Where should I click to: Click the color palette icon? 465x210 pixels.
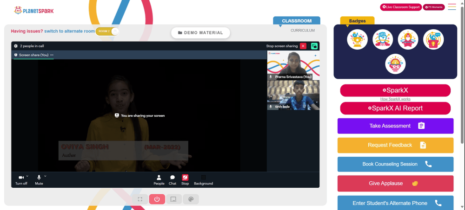[191, 199]
